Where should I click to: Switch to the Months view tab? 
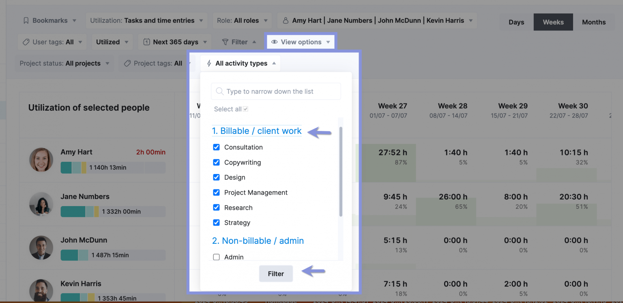point(594,22)
